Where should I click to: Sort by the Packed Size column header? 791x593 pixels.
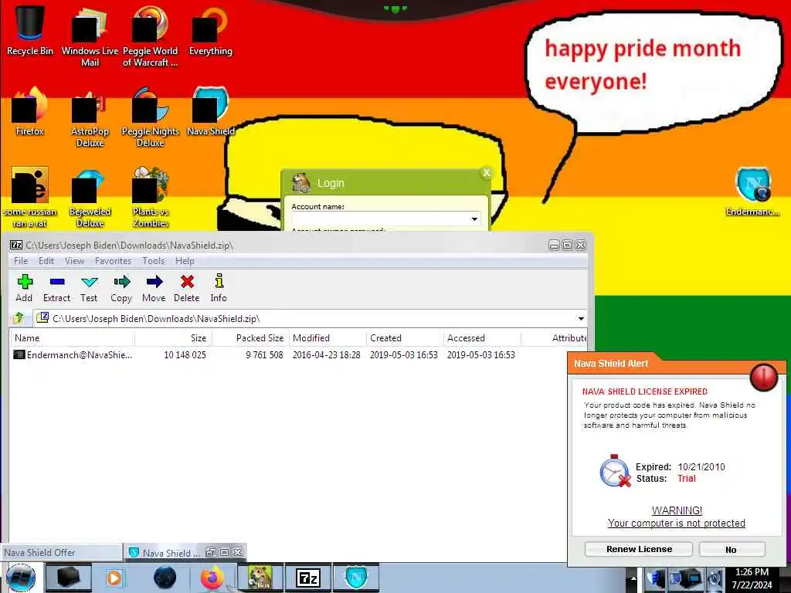tap(251, 338)
